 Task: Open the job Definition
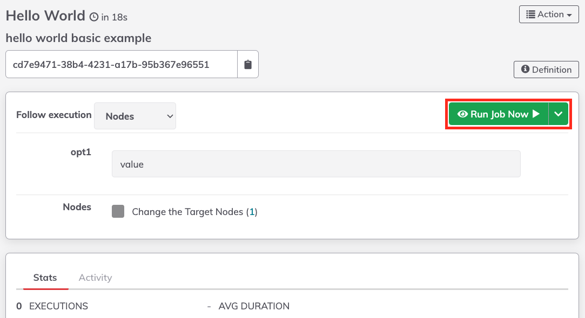pos(546,70)
